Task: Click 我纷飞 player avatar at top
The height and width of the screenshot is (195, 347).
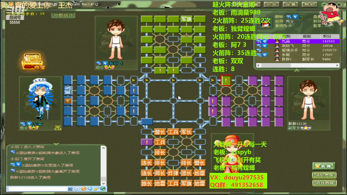Action: (x=116, y=39)
